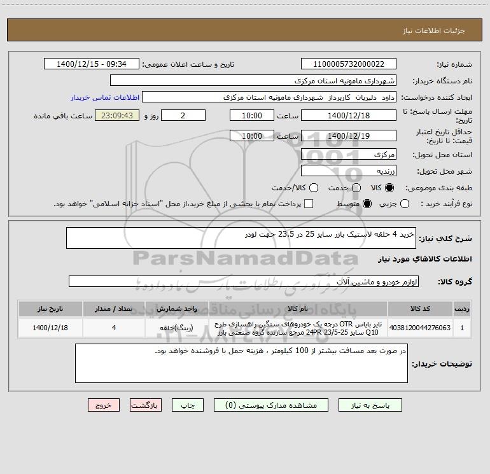The height and width of the screenshot is (474, 490).
Task: Choose جزیی purchase process radio
Action: [x=405, y=204]
